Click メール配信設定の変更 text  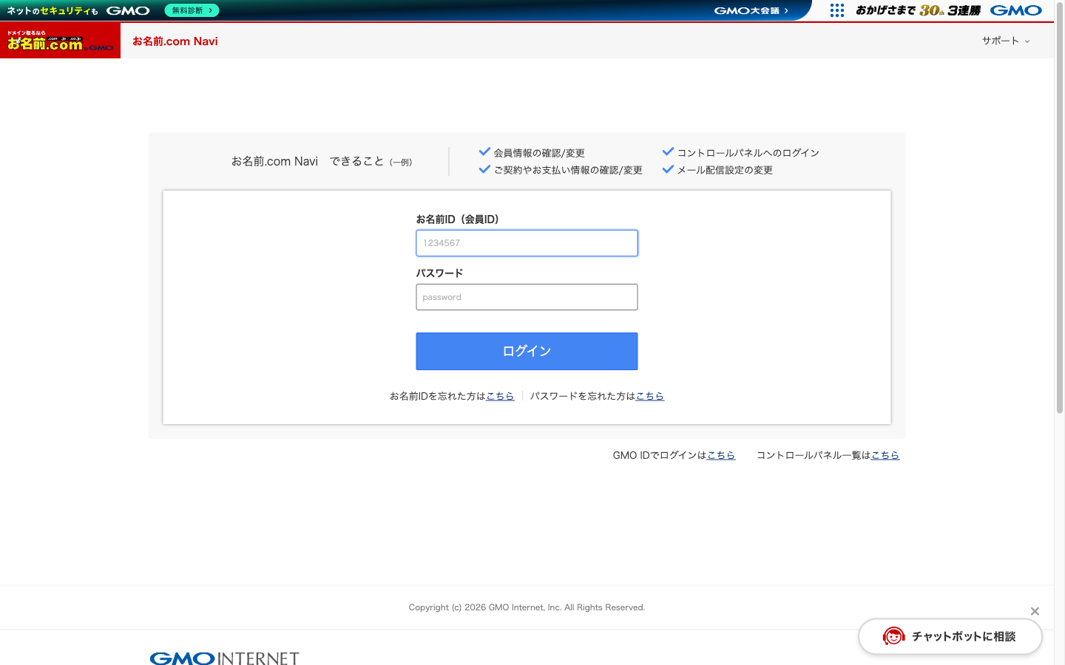click(725, 170)
